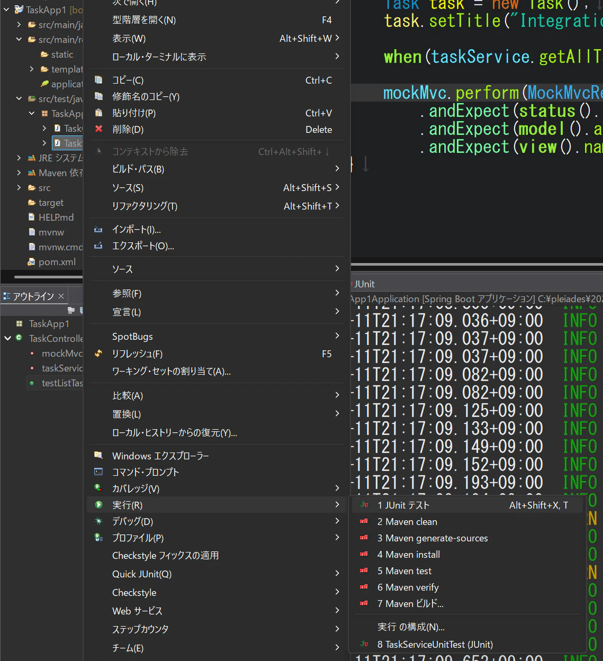Expand the JRE システム library node

(x=19, y=158)
